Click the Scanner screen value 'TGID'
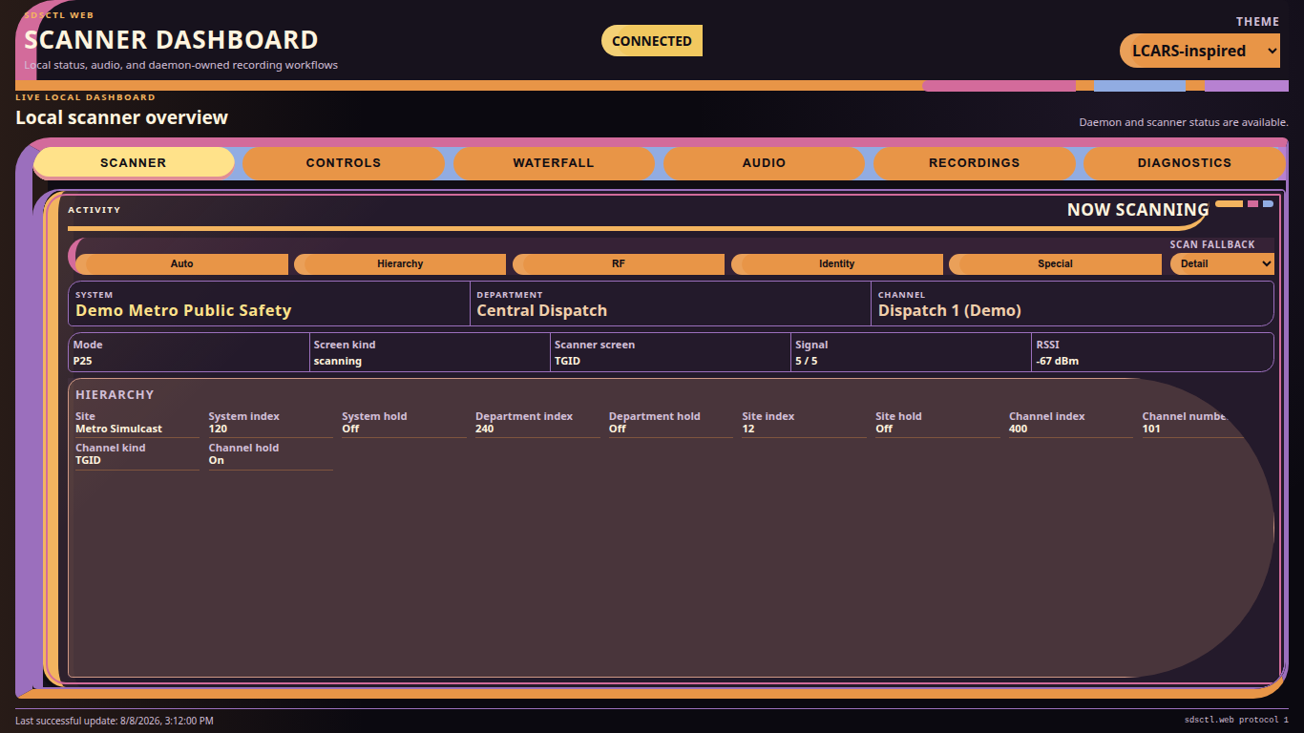 (x=566, y=362)
